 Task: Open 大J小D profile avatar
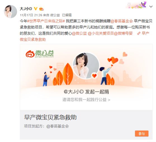pos(10,11)
